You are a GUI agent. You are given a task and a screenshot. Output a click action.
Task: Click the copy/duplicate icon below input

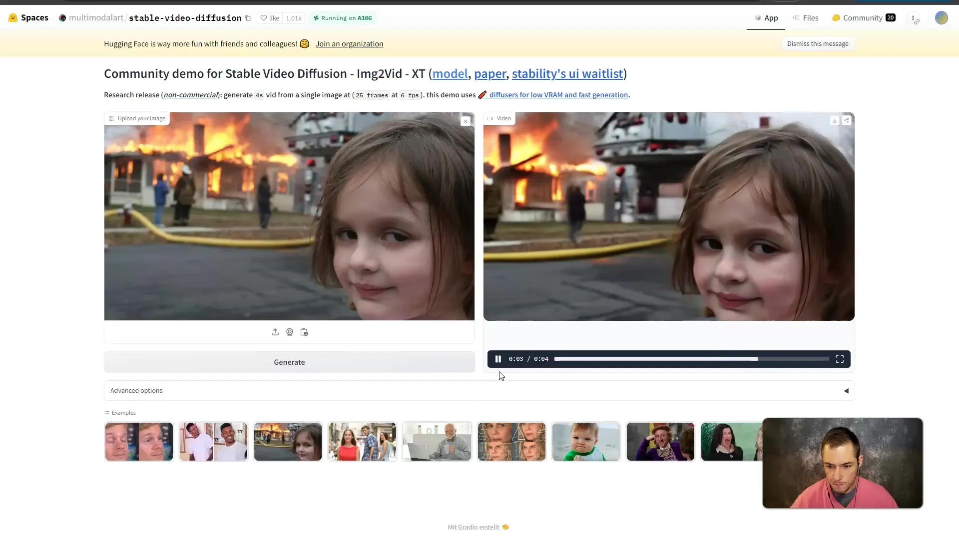pyautogui.click(x=304, y=332)
